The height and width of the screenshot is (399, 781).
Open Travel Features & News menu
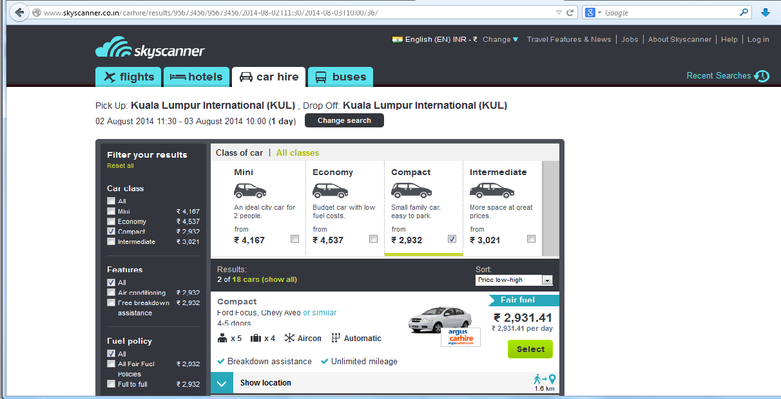tap(568, 39)
